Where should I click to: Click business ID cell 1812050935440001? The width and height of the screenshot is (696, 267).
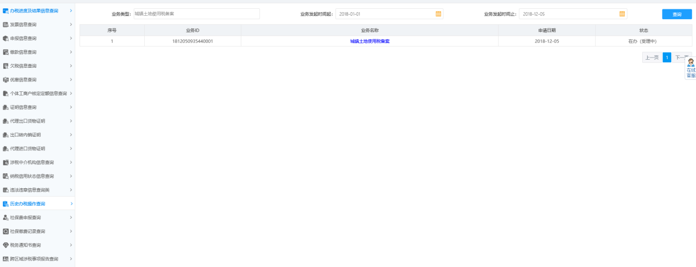[x=193, y=41]
